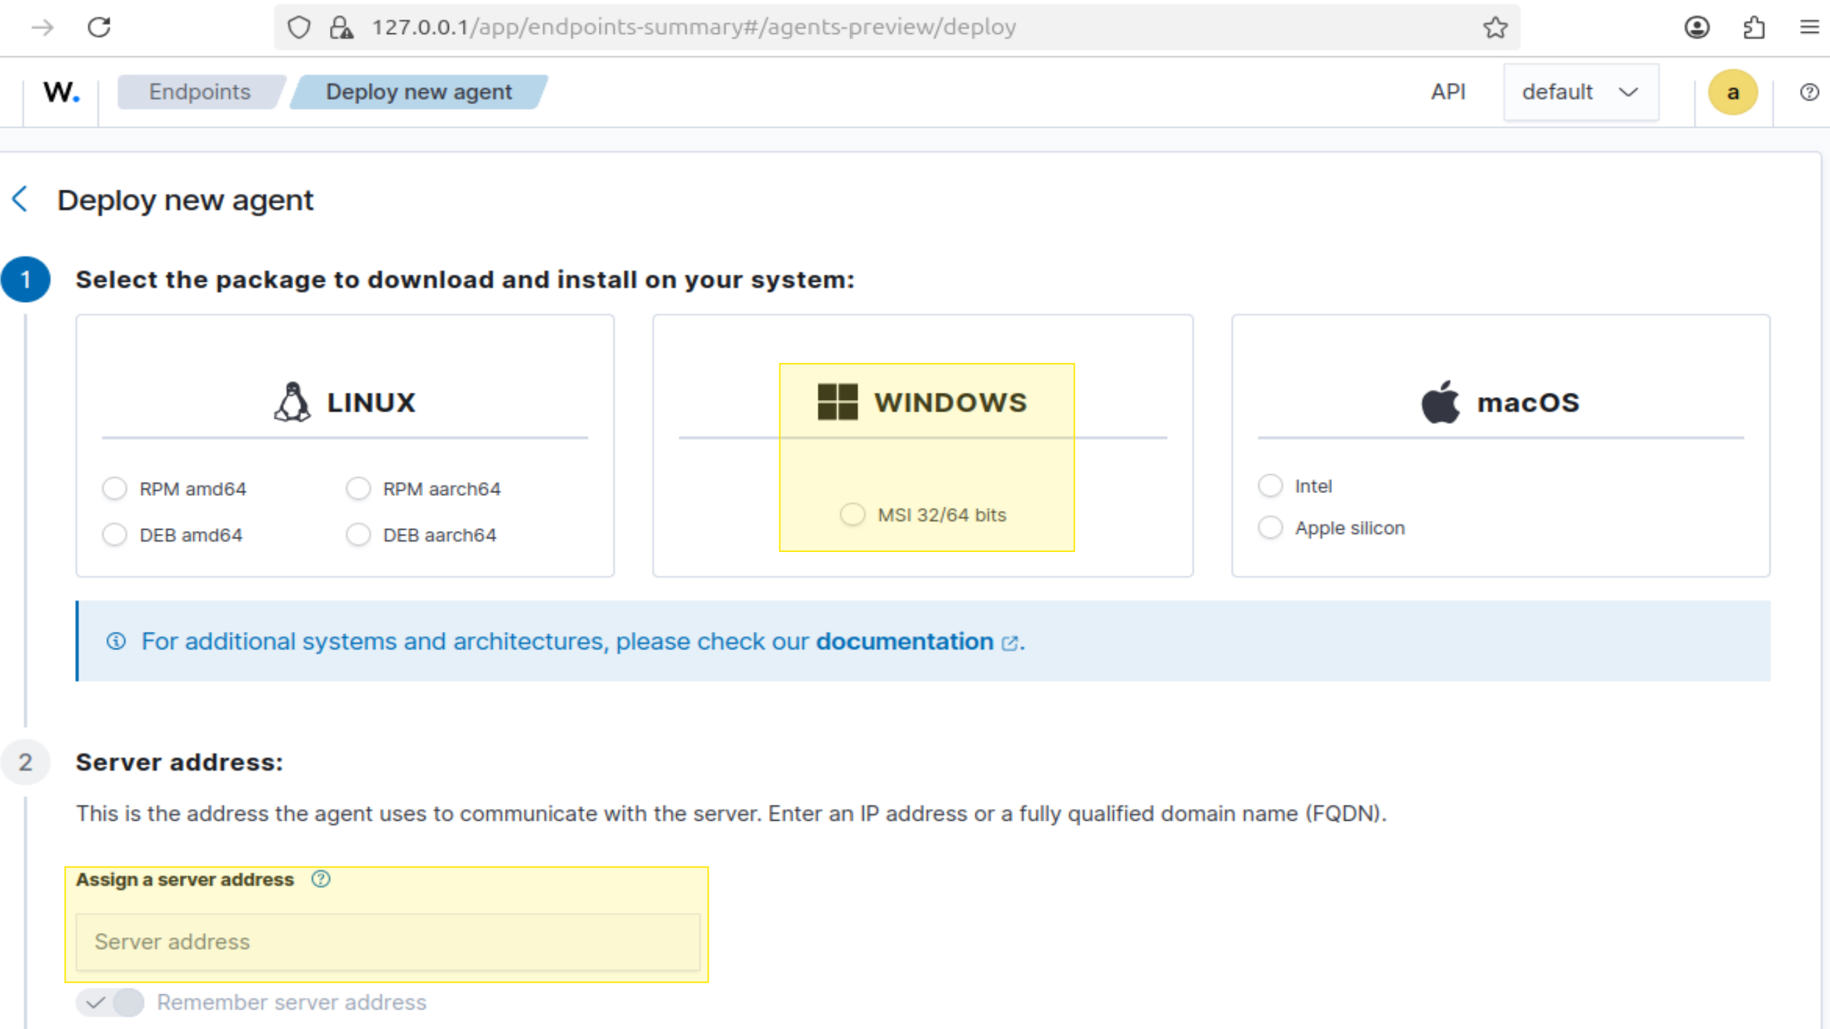Select the RPM aarch64 package
Screen dimensions: 1830x1029
(358, 489)
